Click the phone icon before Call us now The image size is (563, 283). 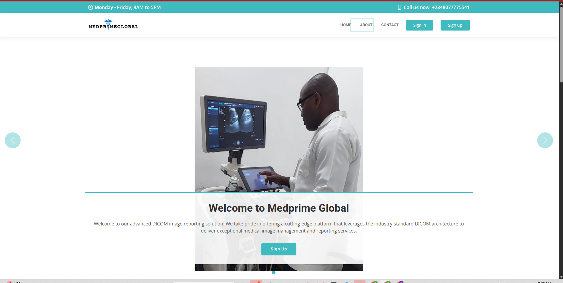pos(399,7)
